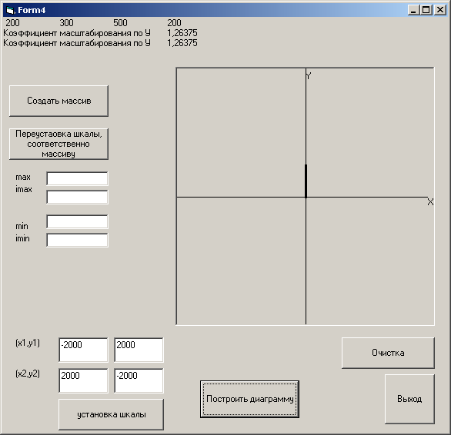451x435 pixels.
Task: Minimize the Form4 window
Action: [413, 10]
